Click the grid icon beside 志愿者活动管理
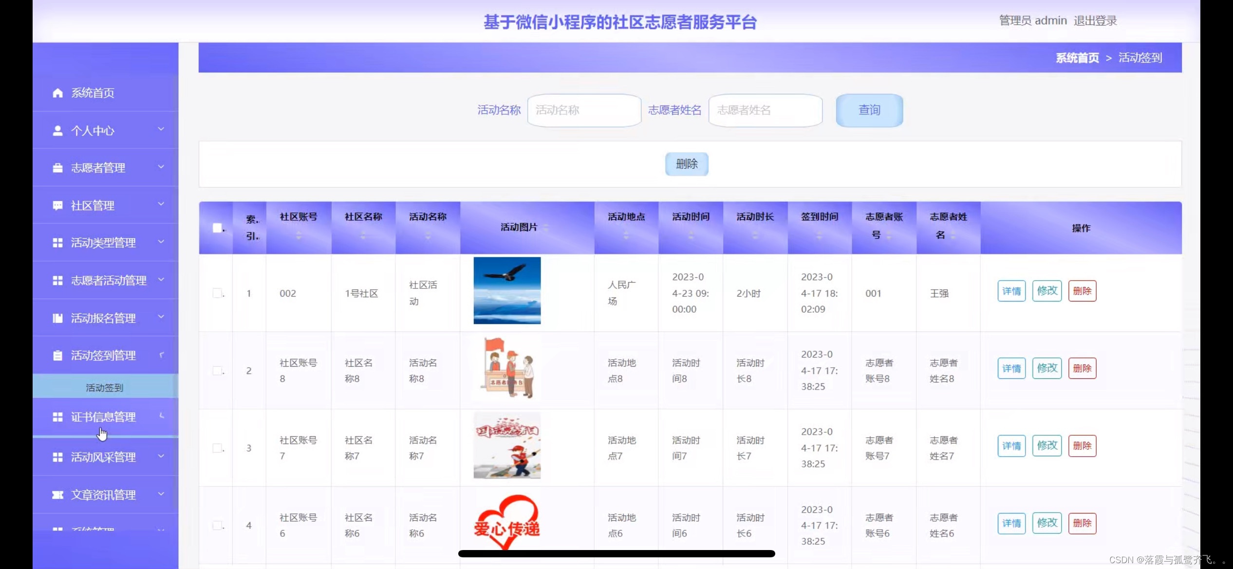The width and height of the screenshot is (1233, 569). (57, 281)
